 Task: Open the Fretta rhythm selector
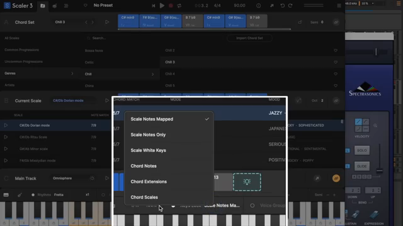59,195
